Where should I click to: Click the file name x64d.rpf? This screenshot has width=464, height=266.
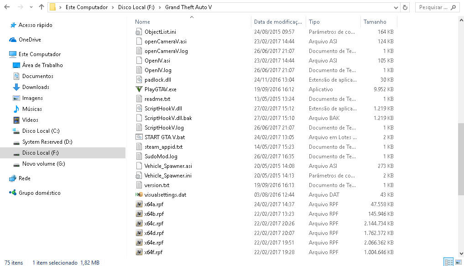tap(154, 233)
